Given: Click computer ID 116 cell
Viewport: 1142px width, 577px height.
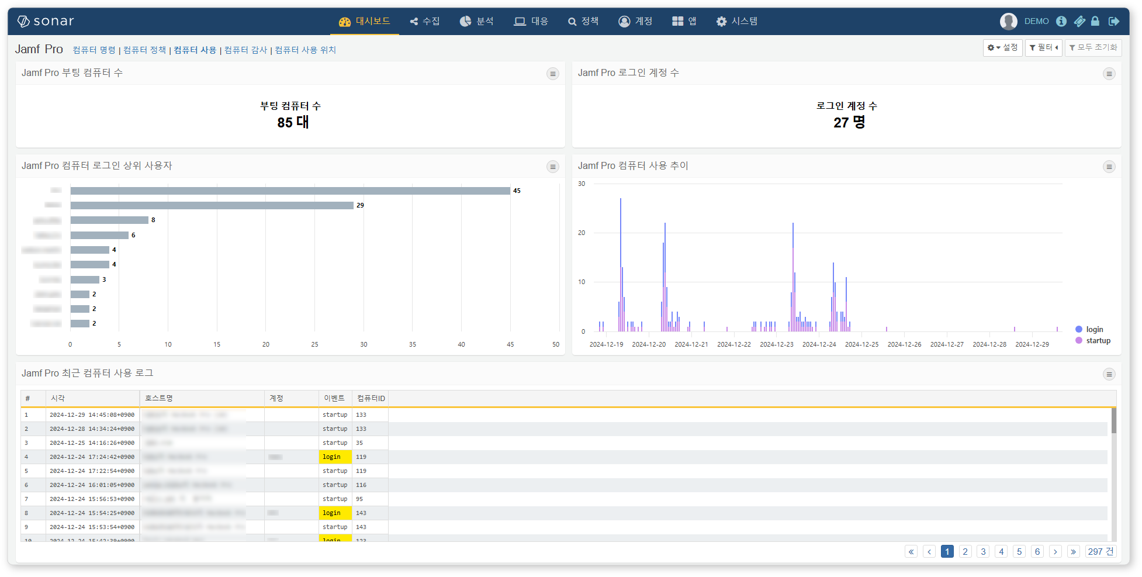Looking at the screenshot, I should click(x=370, y=485).
